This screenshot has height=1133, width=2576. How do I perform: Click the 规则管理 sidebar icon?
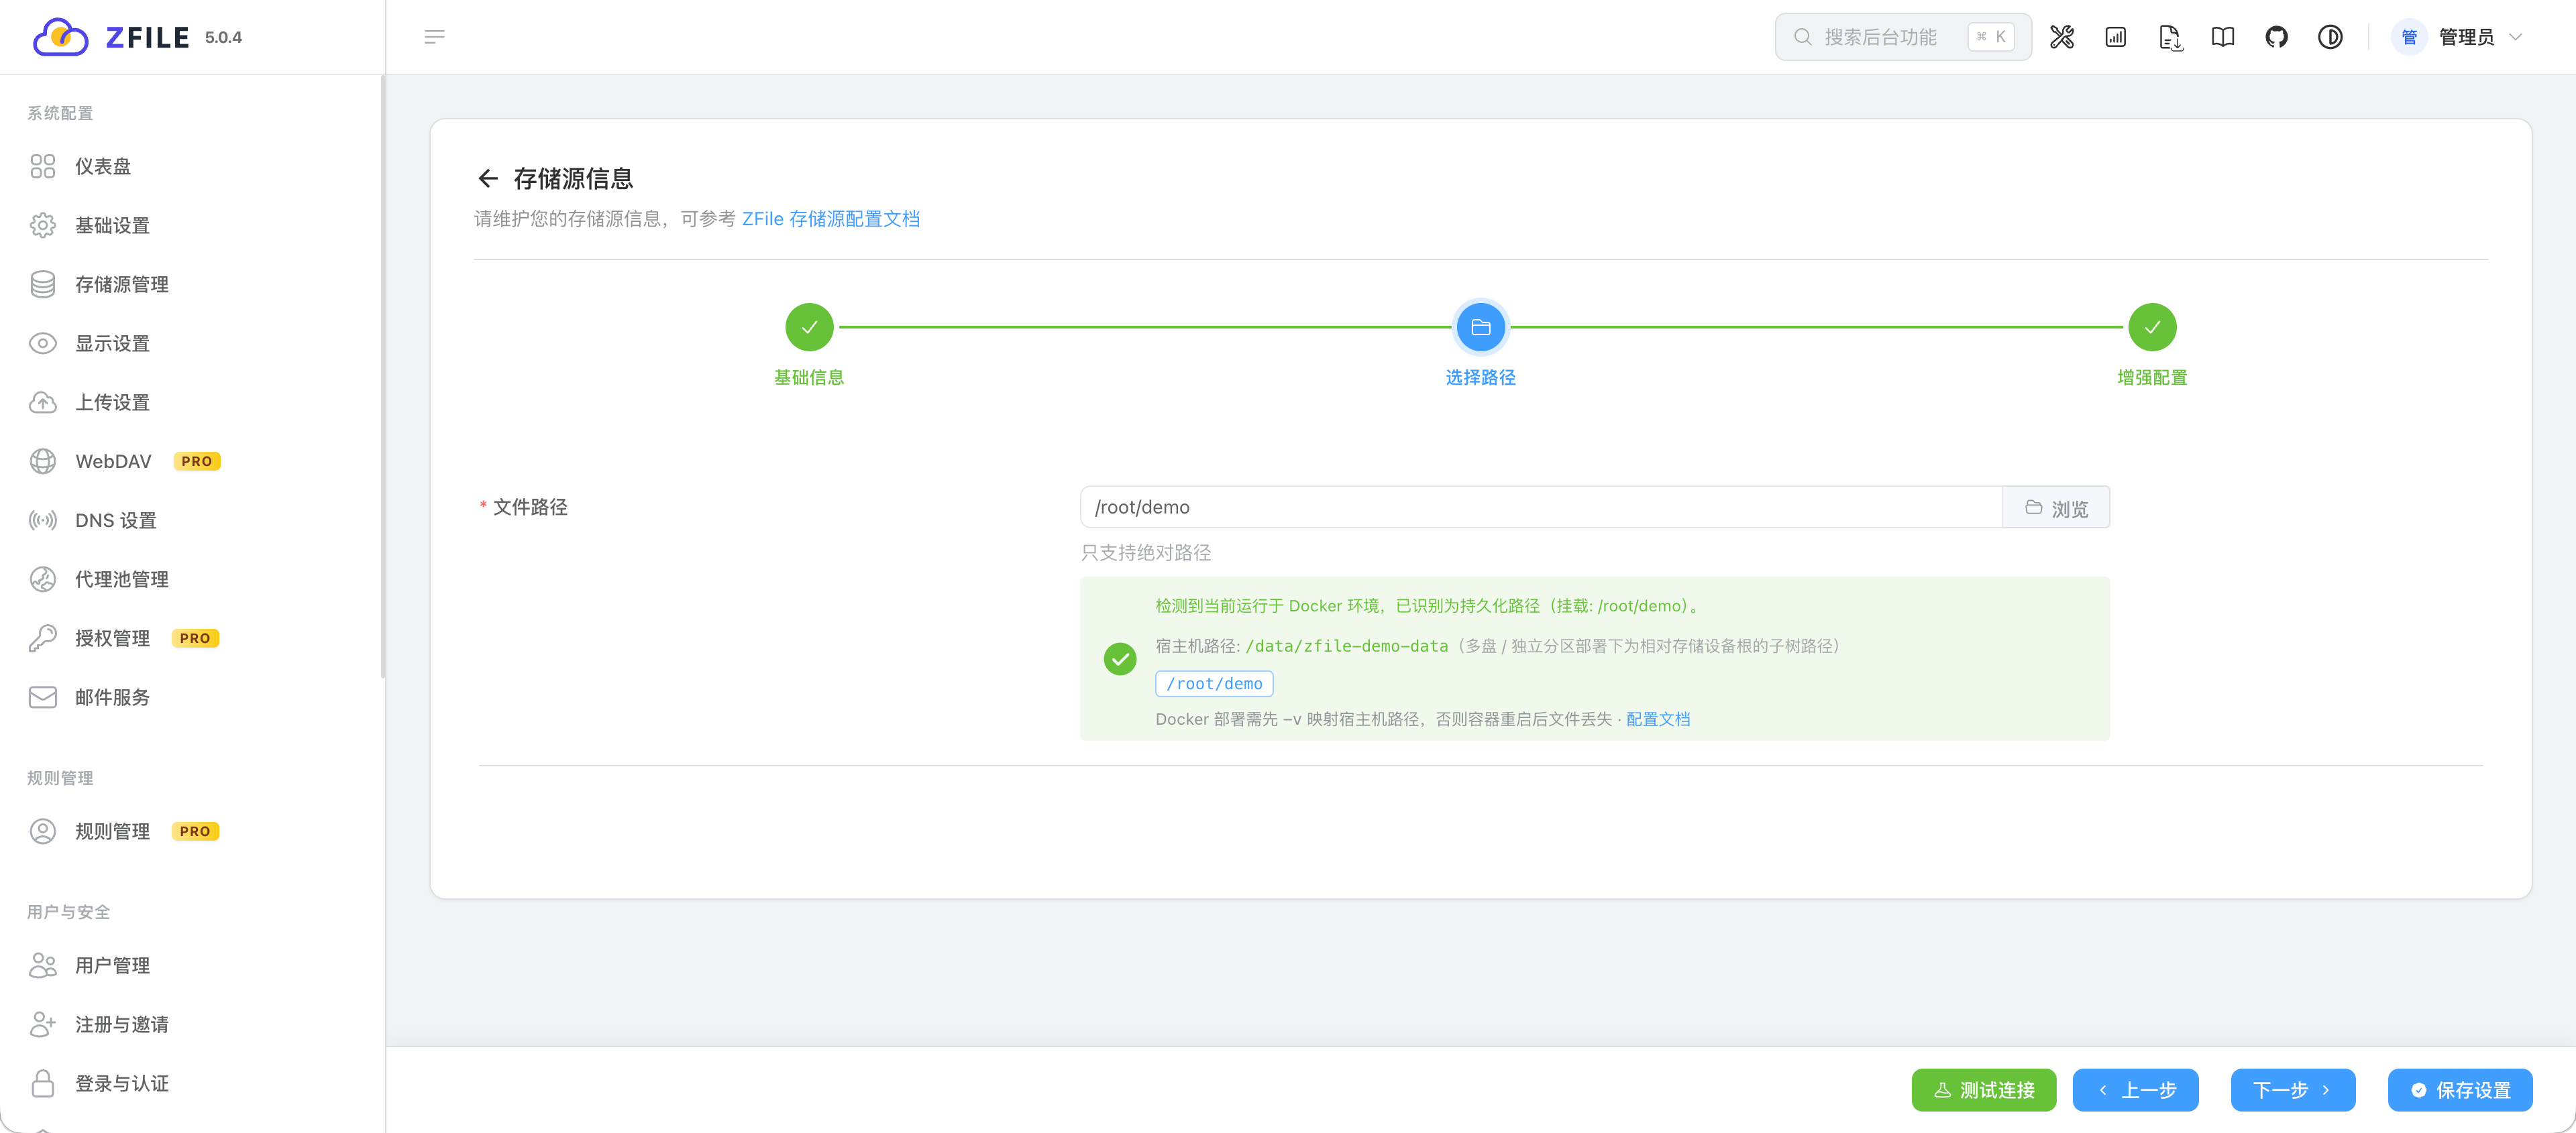(x=43, y=830)
